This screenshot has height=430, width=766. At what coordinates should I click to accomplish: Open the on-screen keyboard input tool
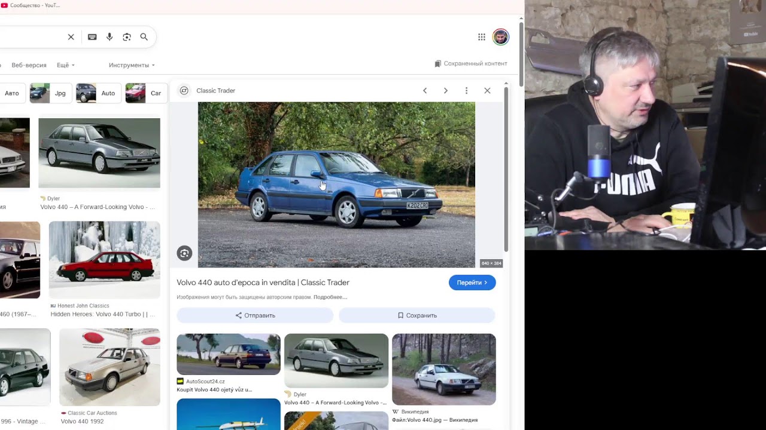coord(92,37)
